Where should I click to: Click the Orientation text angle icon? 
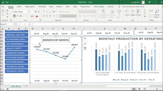[54, 12]
